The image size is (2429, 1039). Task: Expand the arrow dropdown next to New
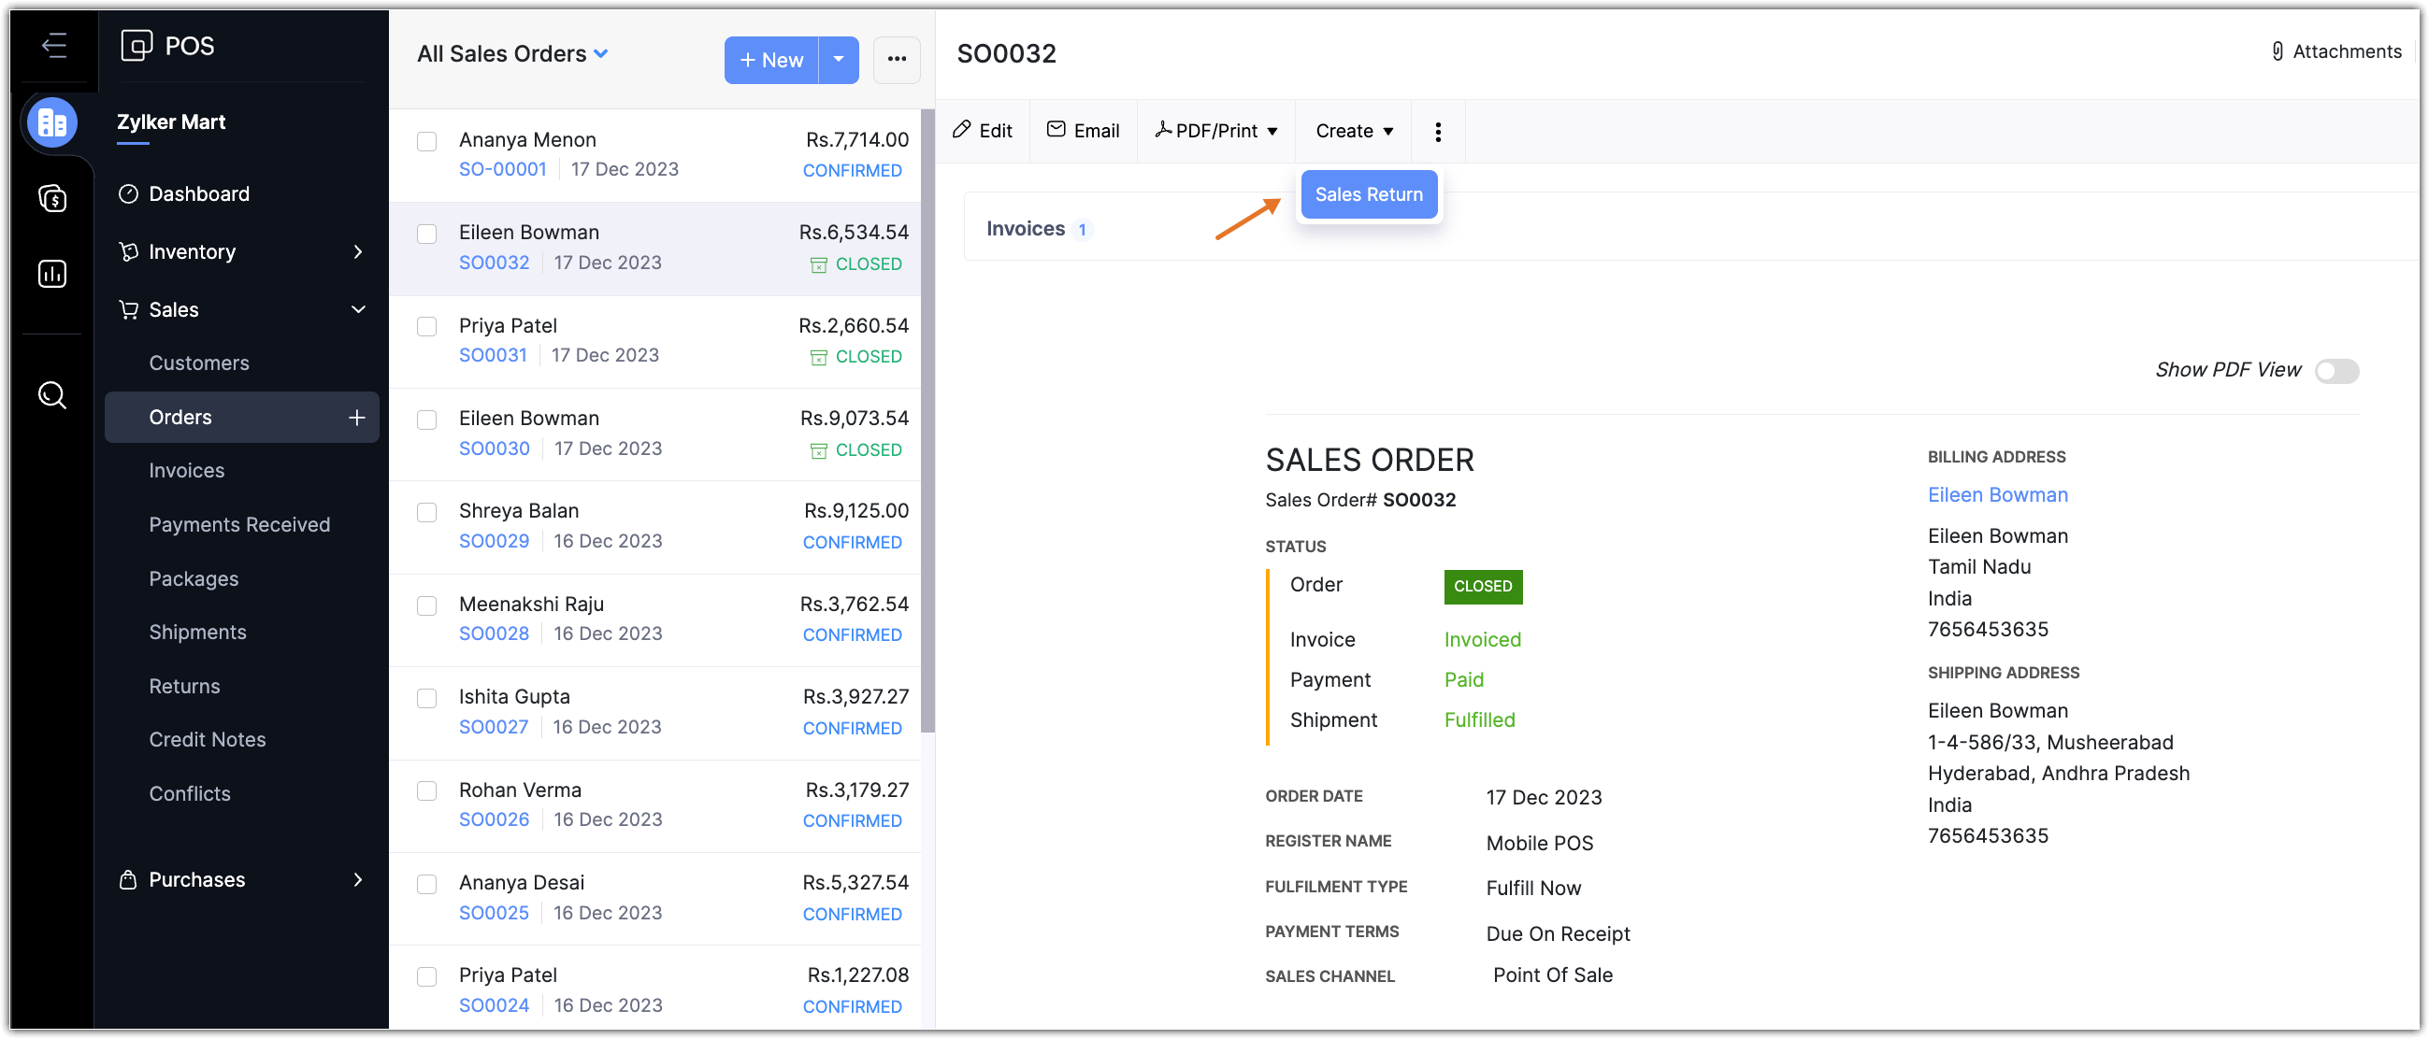tap(839, 60)
